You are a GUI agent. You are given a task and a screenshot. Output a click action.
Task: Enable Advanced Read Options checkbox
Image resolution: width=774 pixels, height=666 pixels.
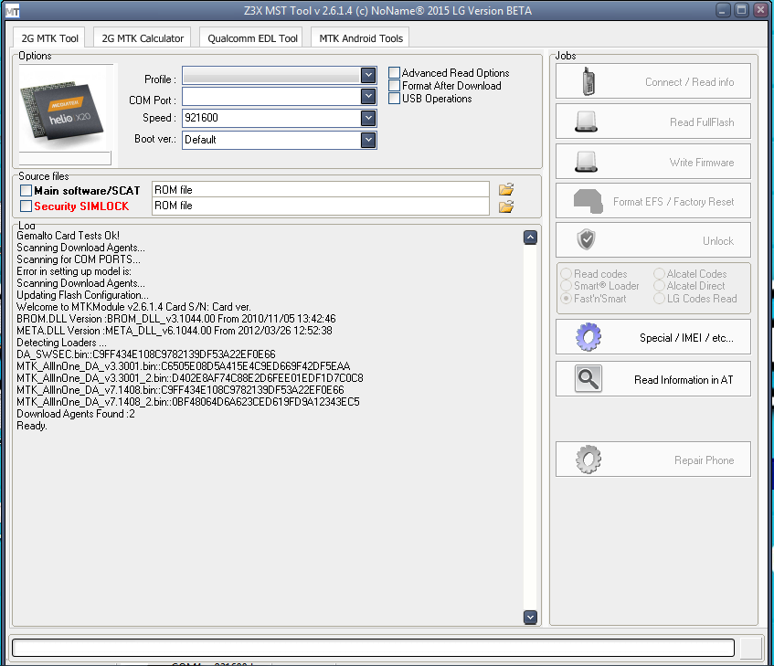pyautogui.click(x=394, y=72)
